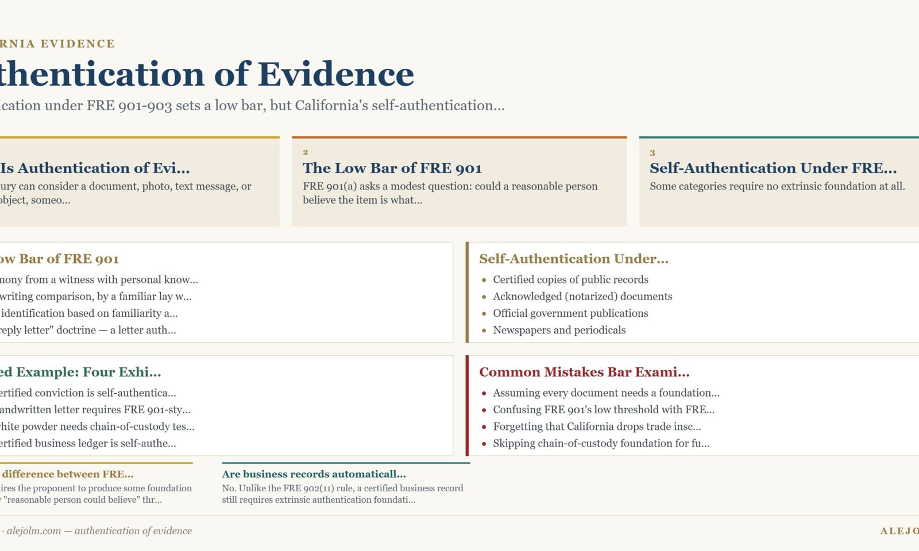Open the 'Is Authentication of Evi...' card
Viewport: 919px width, 551px height.
coord(140,181)
